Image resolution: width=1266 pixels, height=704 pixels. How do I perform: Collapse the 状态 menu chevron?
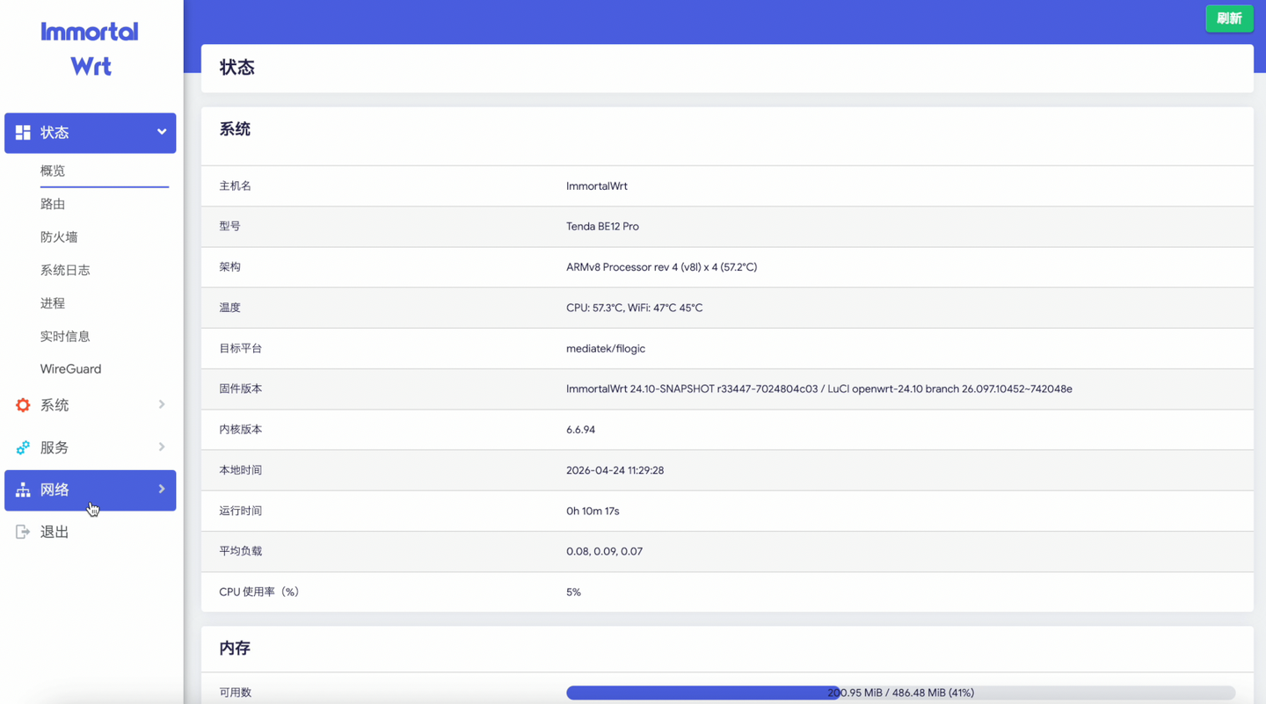pyautogui.click(x=162, y=132)
